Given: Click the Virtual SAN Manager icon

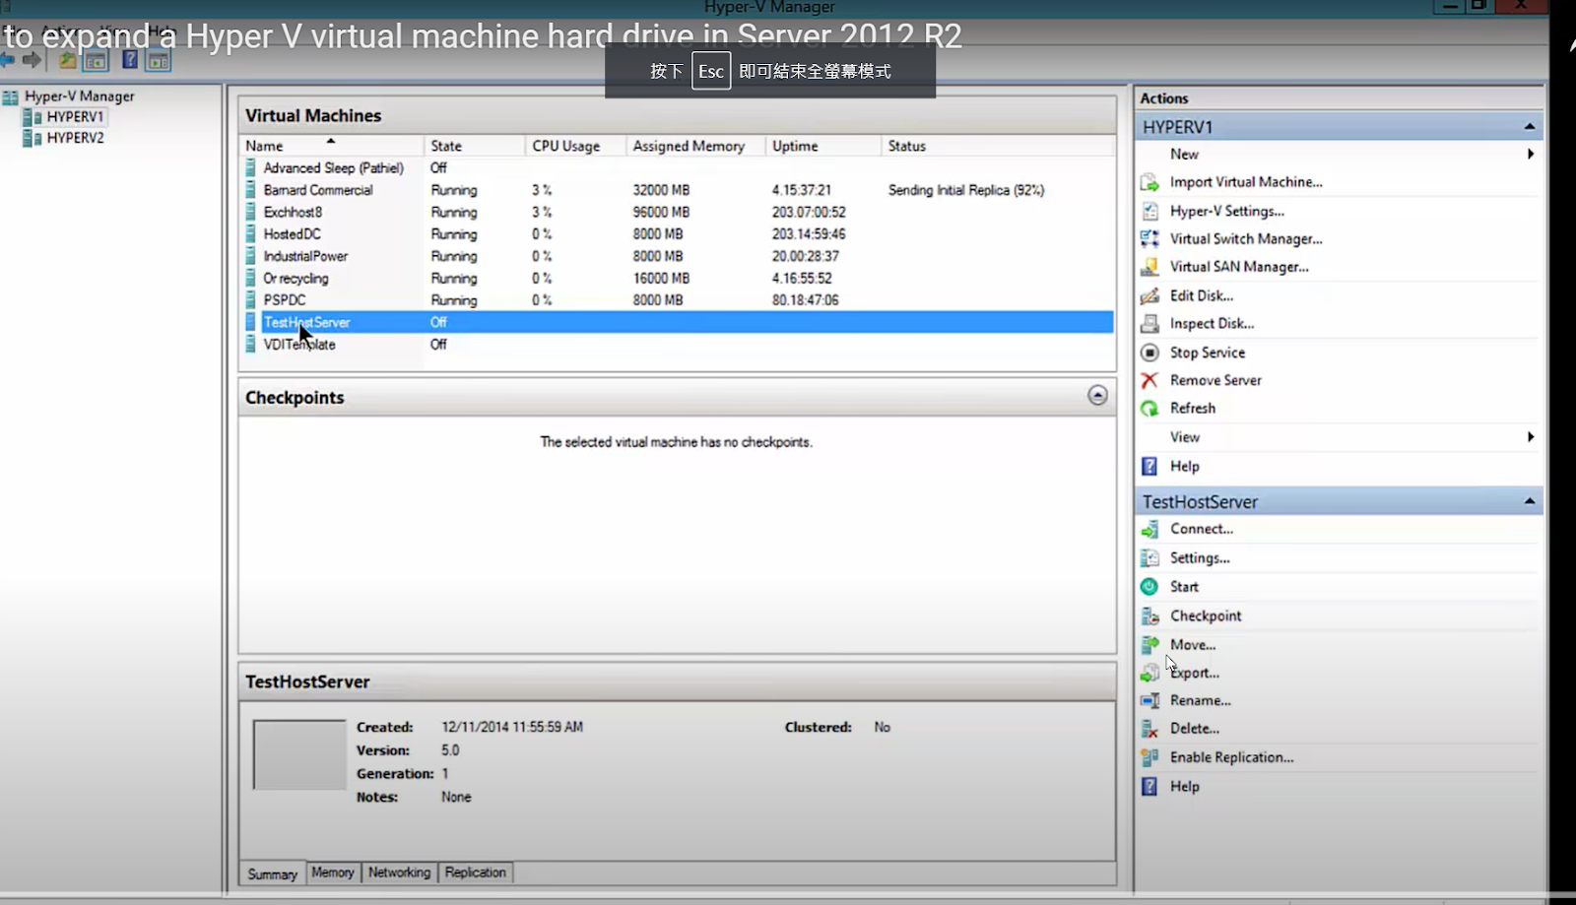Looking at the screenshot, I should coord(1149,267).
